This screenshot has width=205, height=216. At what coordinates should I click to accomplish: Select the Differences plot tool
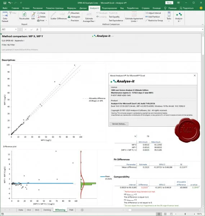[62, 16]
